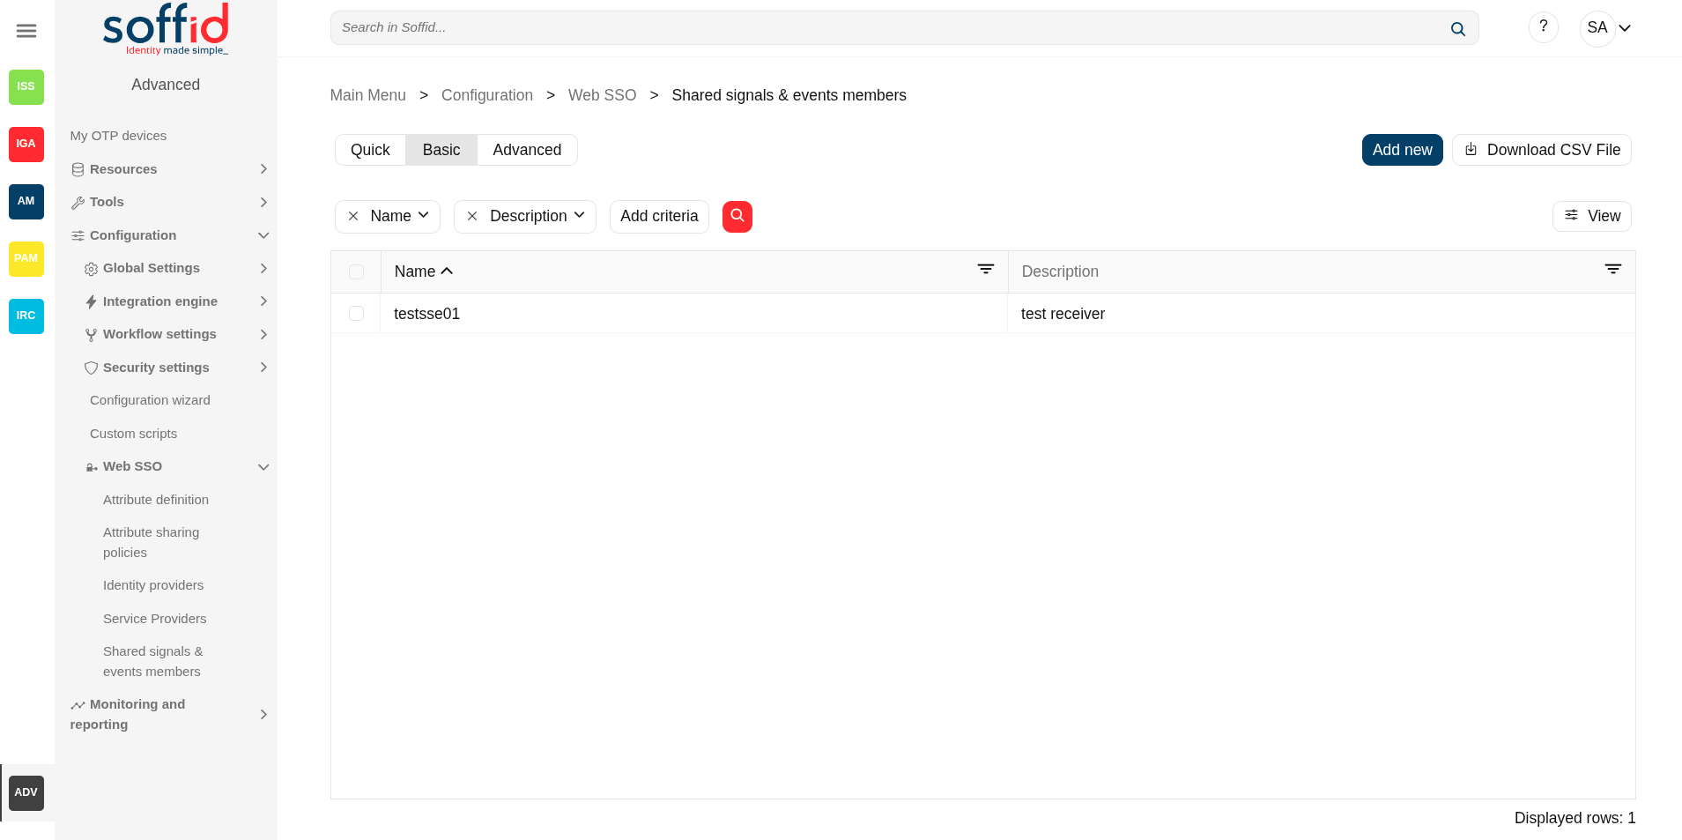Switch to the Basic search tab
This screenshot has height=840, width=1682.
click(x=441, y=150)
